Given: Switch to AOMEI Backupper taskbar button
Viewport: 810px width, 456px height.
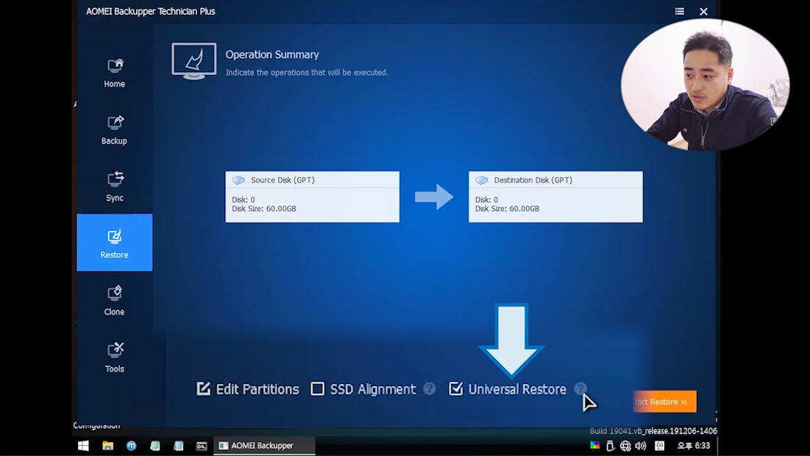Looking at the screenshot, I should (x=264, y=446).
